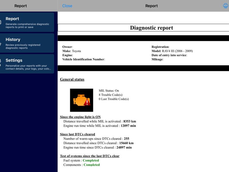Click 'Since last DTCs cleared' heading
Viewport: 229px width, 172px height.
pos(77,134)
